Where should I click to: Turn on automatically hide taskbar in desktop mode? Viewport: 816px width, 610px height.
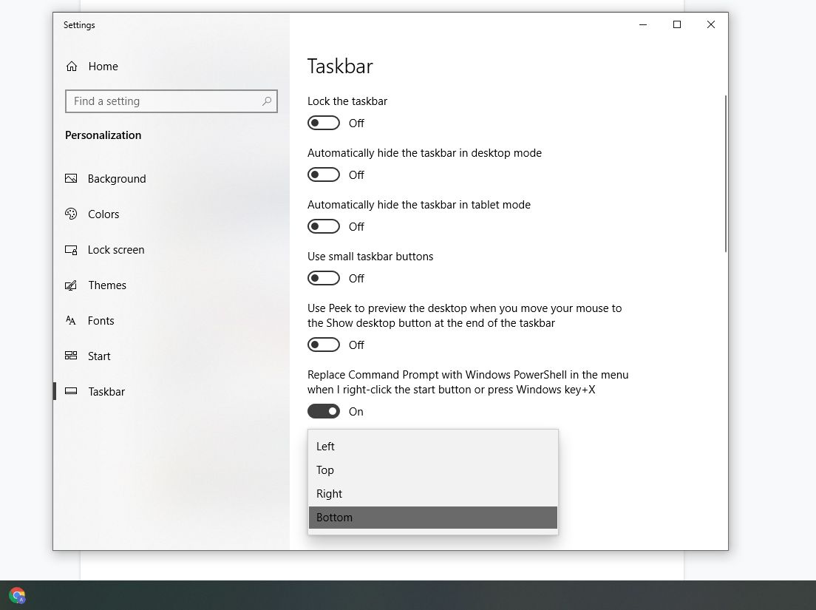coord(323,174)
